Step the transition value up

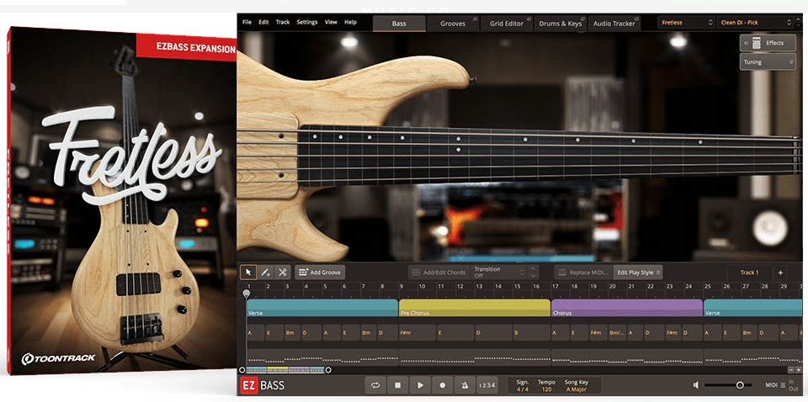(533, 268)
